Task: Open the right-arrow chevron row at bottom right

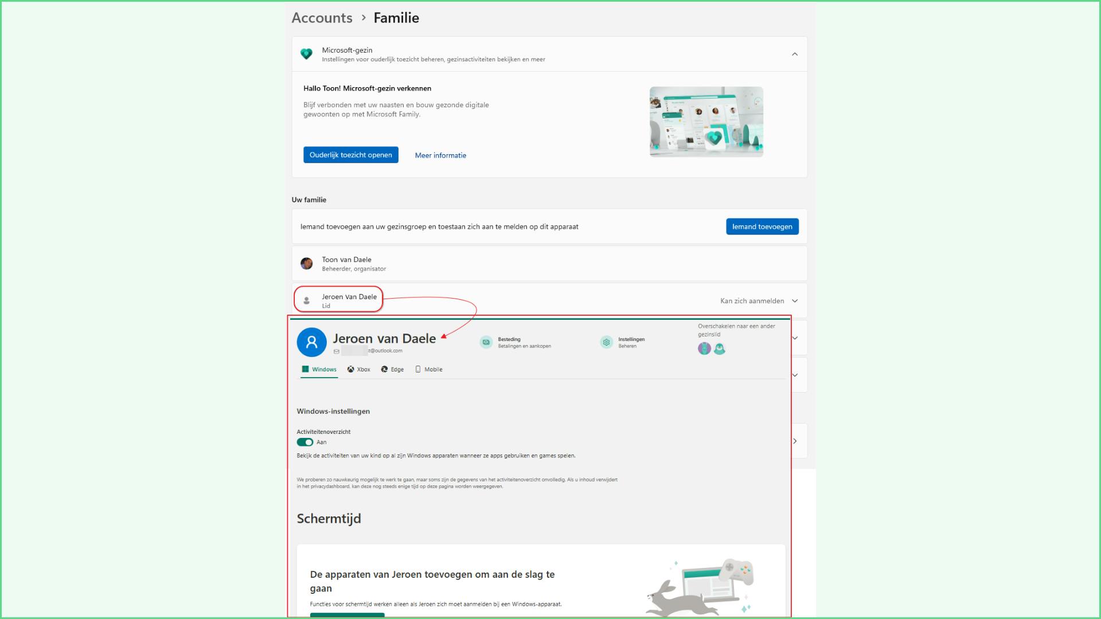Action: tap(795, 441)
